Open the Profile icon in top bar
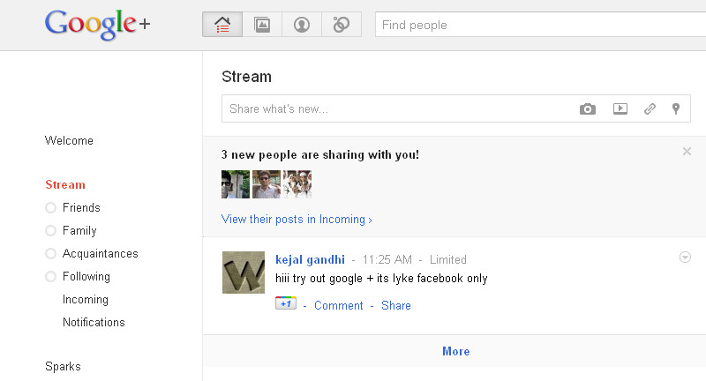Image resolution: width=706 pixels, height=381 pixels. coord(302,25)
